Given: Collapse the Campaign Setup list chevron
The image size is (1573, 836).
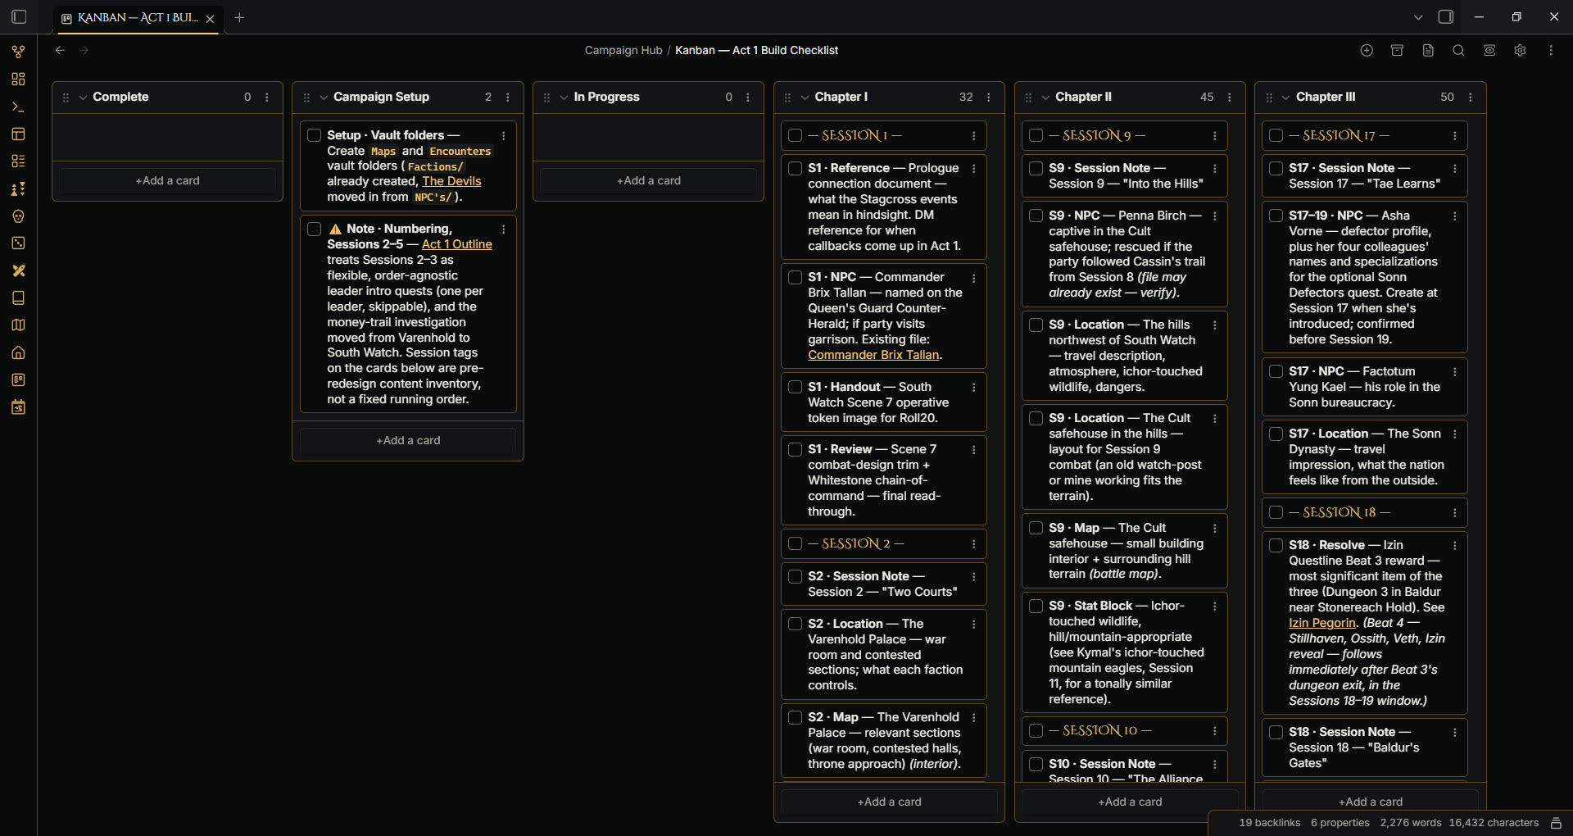Looking at the screenshot, I should 324,98.
